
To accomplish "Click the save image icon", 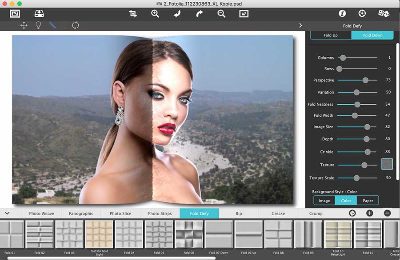I will (x=39, y=14).
